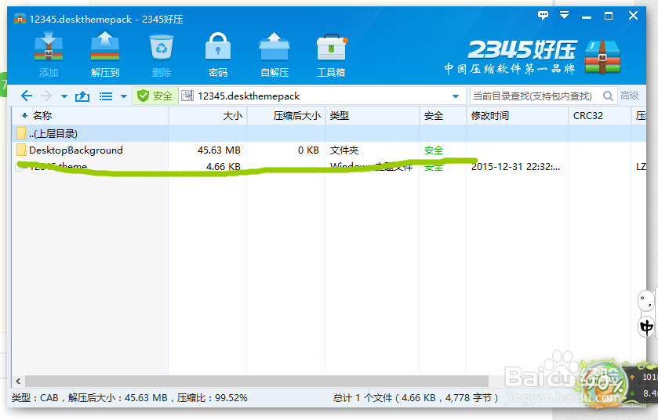Click the 0 KB compressed size cell
This screenshot has width=658, height=420.
coord(308,150)
